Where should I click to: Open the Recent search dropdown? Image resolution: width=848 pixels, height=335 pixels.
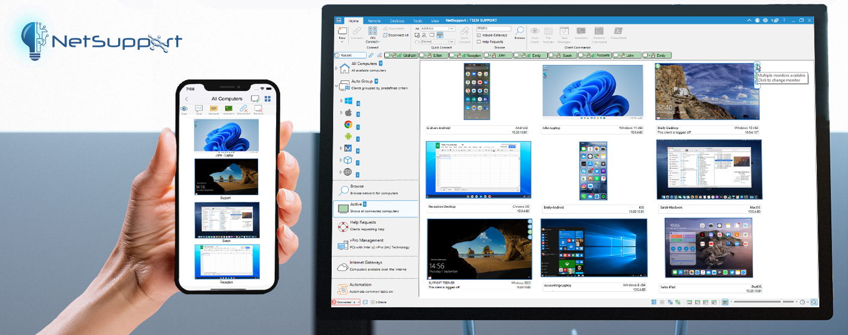pyautogui.click(x=350, y=55)
